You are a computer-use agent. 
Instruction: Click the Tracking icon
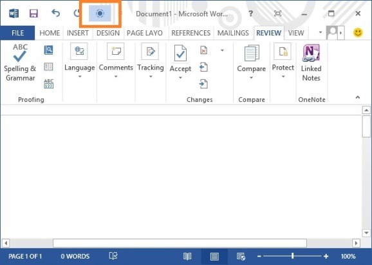pyautogui.click(x=150, y=51)
